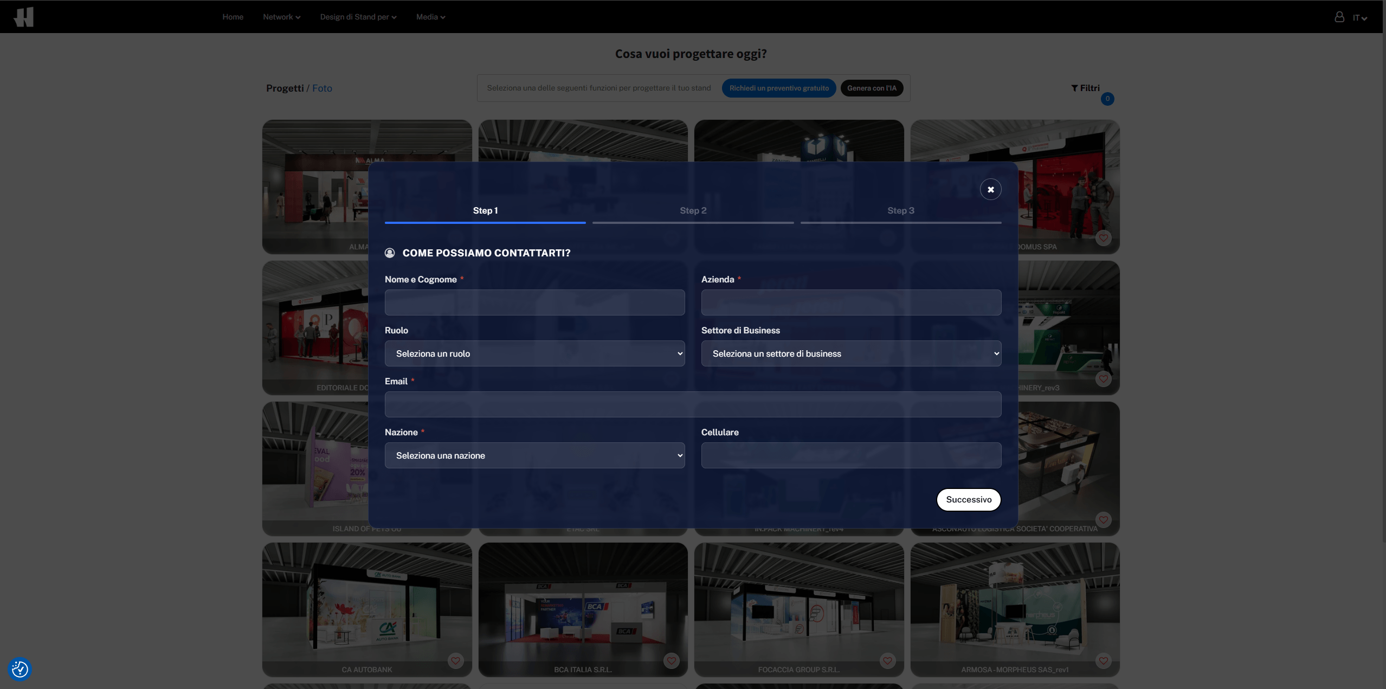
Task: Close the contact form dialog
Action: tap(990, 189)
